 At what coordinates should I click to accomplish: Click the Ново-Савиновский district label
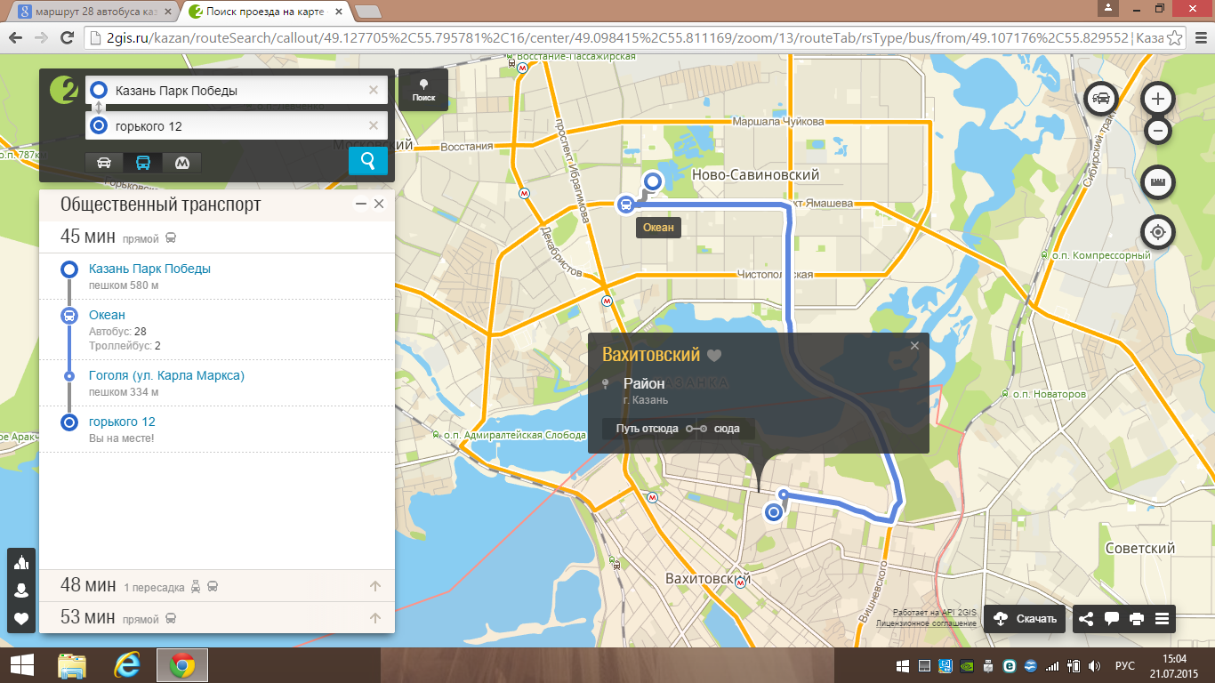point(755,175)
